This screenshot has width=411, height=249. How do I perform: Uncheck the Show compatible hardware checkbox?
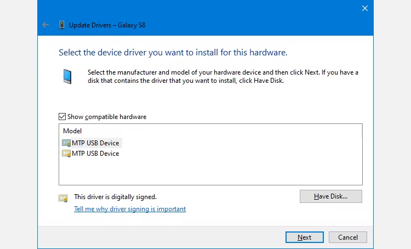coord(62,117)
